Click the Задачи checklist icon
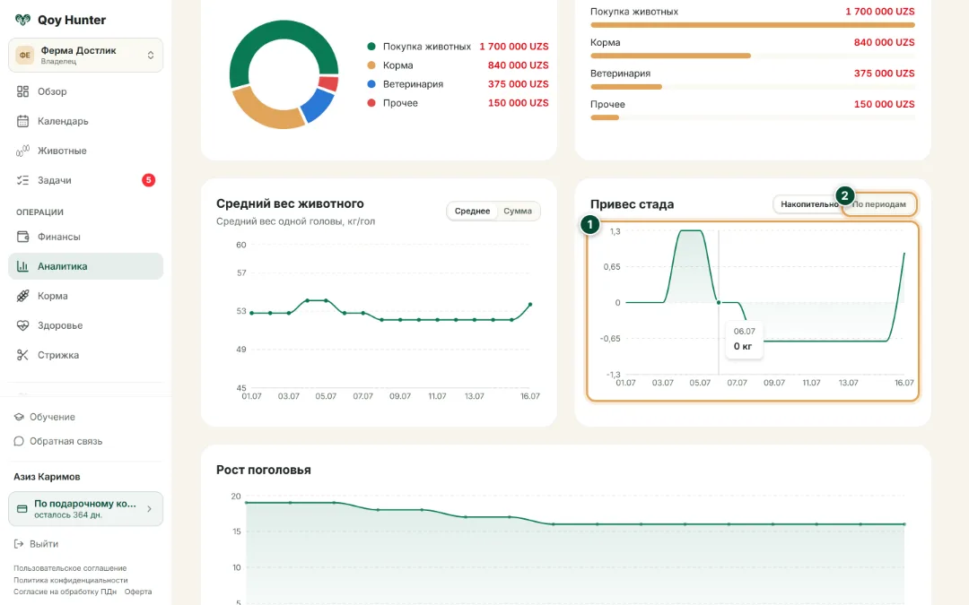The width and height of the screenshot is (969, 605). pyautogui.click(x=22, y=180)
